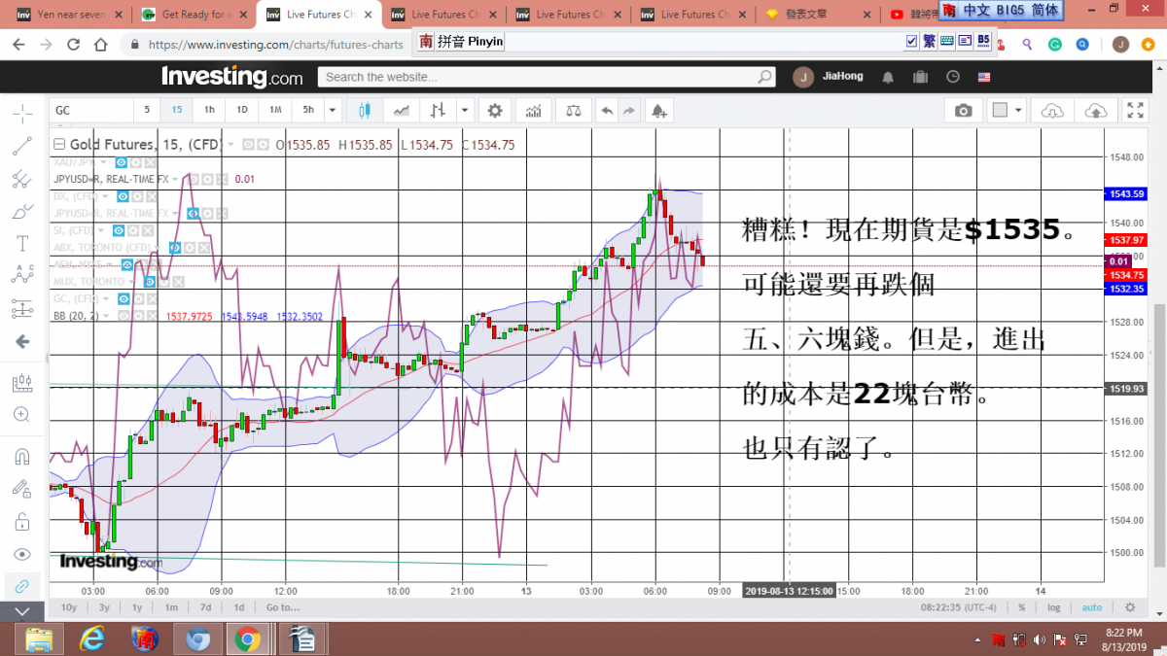
Task: Open the chart style dropdown arrow
Action: [465, 111]
